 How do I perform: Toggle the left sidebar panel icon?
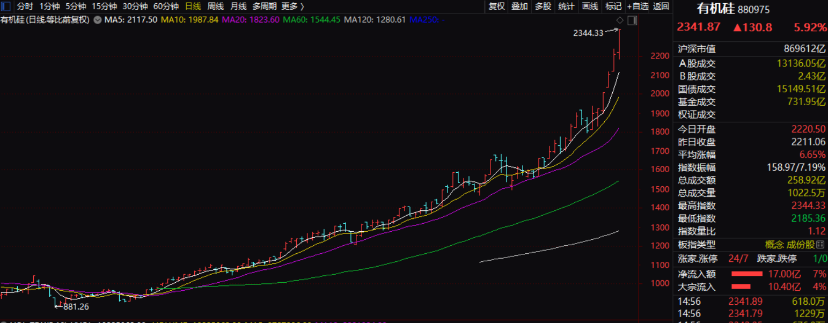6,6
